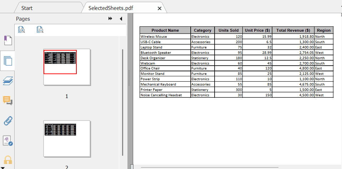342x169 pixels.
Task: Click the 4,800.00 revenue value
Action: point(306,68)
